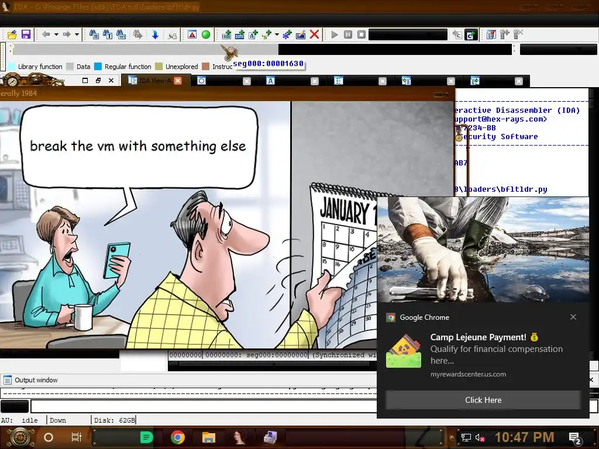Viewport: 599px width, 449px height.
Task: Start a text search with binoculars-T icon
Action: pyautogui.click(x=108, y=34)
